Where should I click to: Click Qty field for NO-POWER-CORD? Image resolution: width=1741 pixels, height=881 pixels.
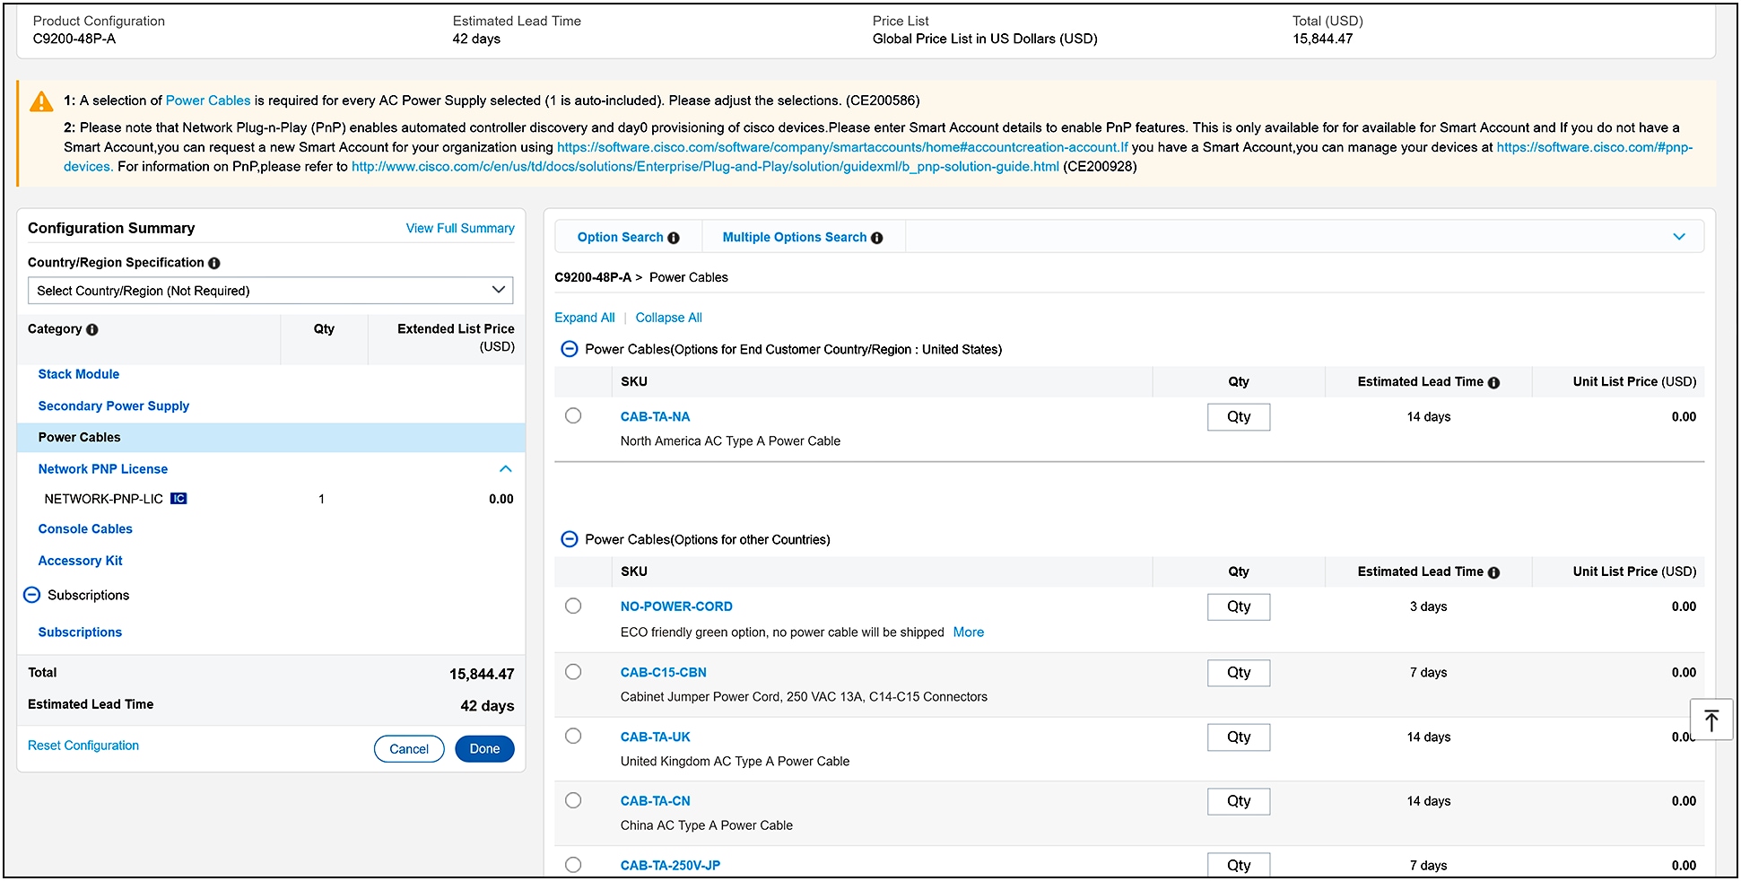1239,607
